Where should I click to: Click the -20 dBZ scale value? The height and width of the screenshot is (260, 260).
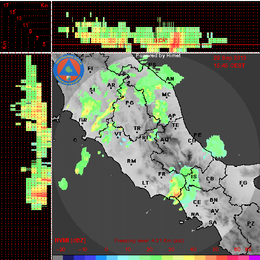point(61,250)
